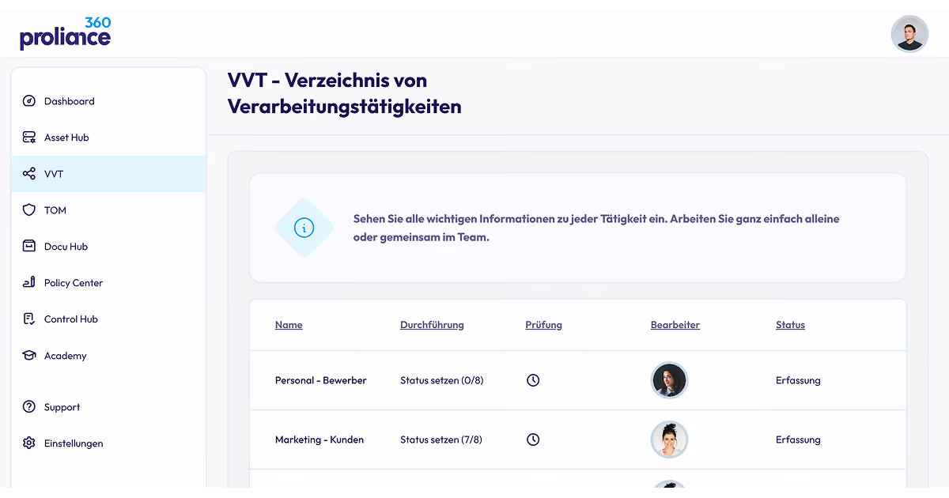
Task: Click the Dashboard gauge icon
Action: coord(29,101)
